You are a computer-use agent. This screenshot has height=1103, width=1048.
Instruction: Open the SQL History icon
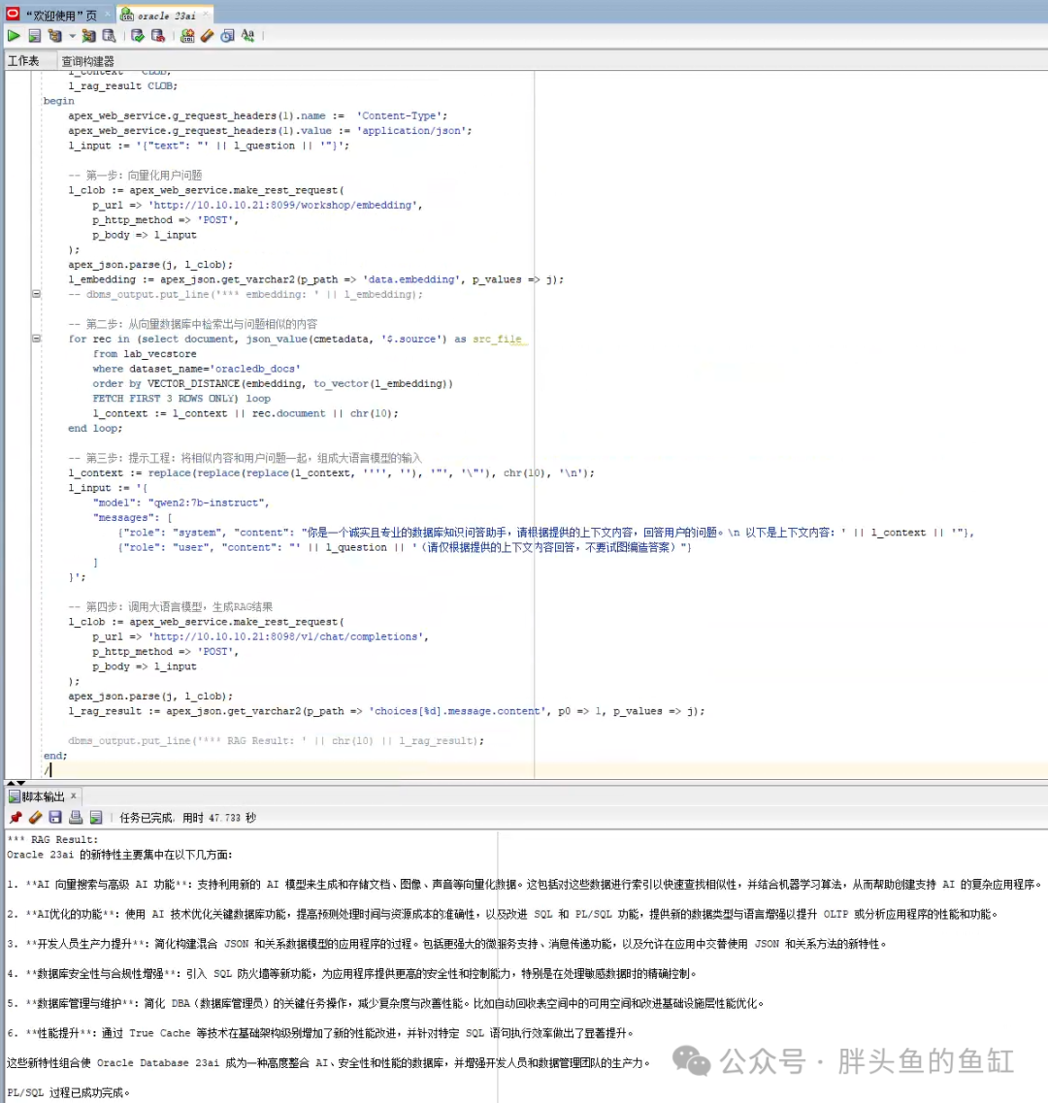pyautogui.click(x=227, y=35)
